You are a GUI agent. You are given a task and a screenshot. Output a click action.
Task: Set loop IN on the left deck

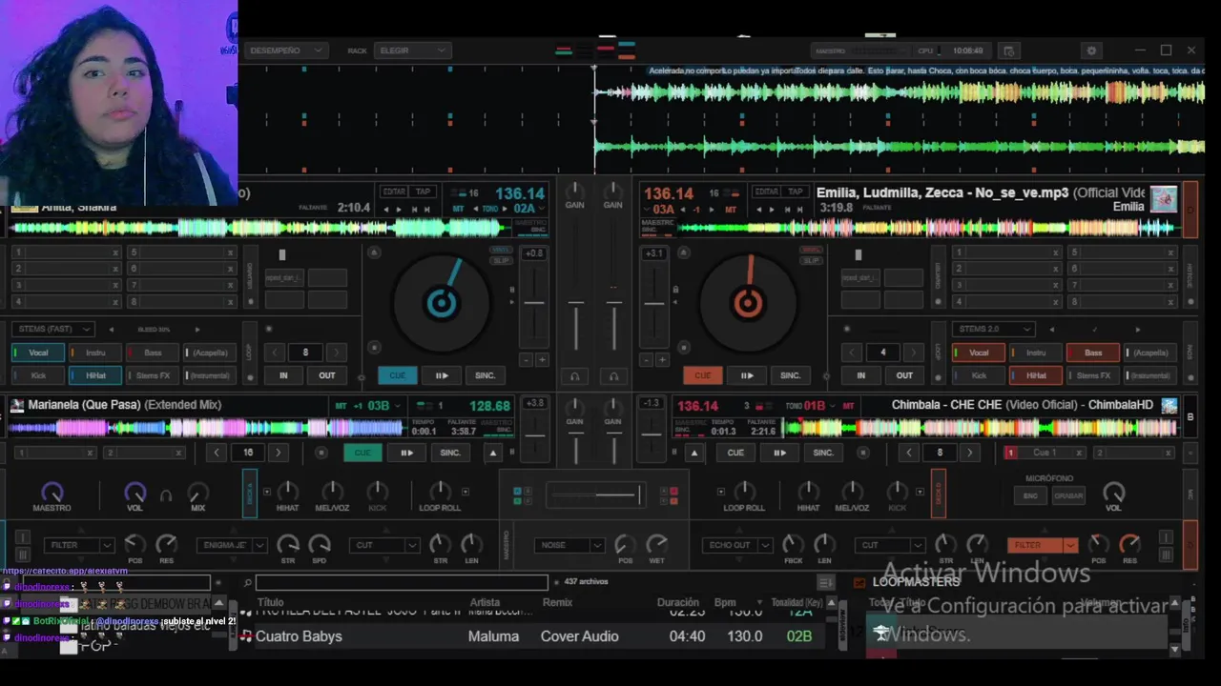pos(283,375)
